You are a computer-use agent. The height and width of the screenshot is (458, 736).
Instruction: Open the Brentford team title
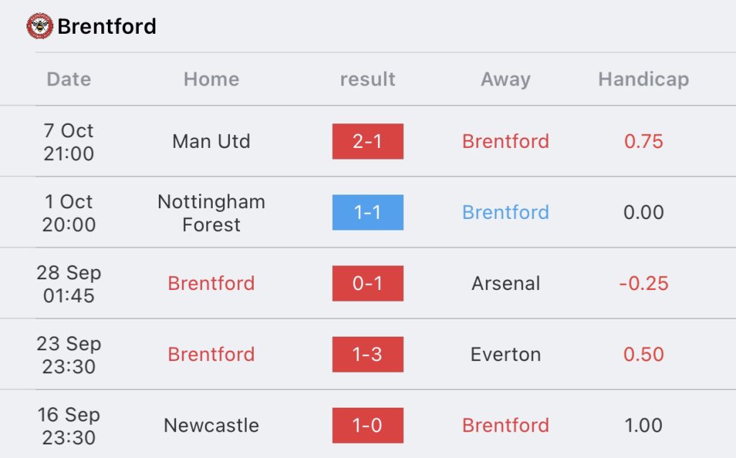point(106,27)
